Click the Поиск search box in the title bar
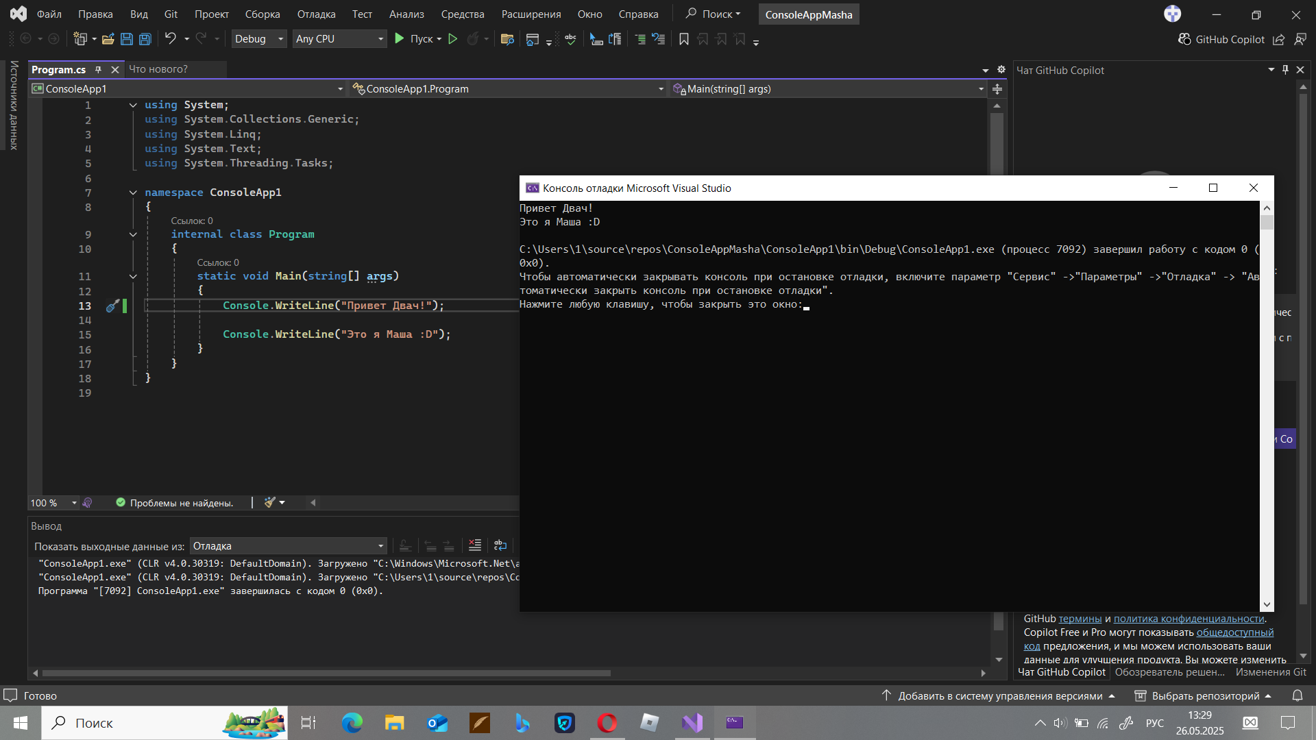1316x740 pixels. pos(713,14)
